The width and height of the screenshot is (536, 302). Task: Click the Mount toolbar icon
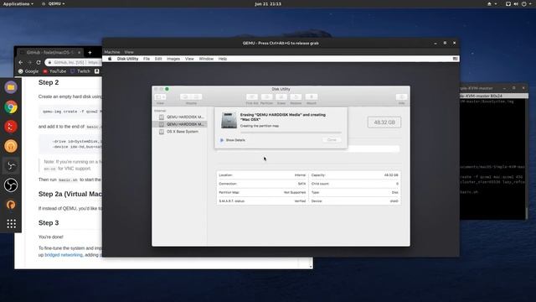point(311,97)
